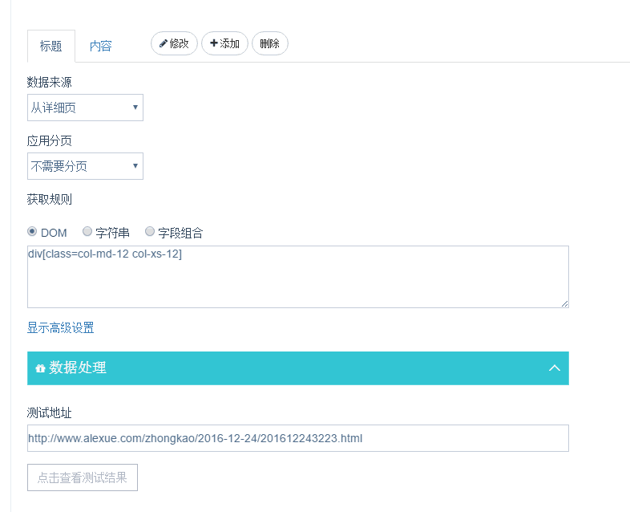Click the gift icon in 数据处理 header
Viewport: 630px width, 512px height.
coord(40,368)
